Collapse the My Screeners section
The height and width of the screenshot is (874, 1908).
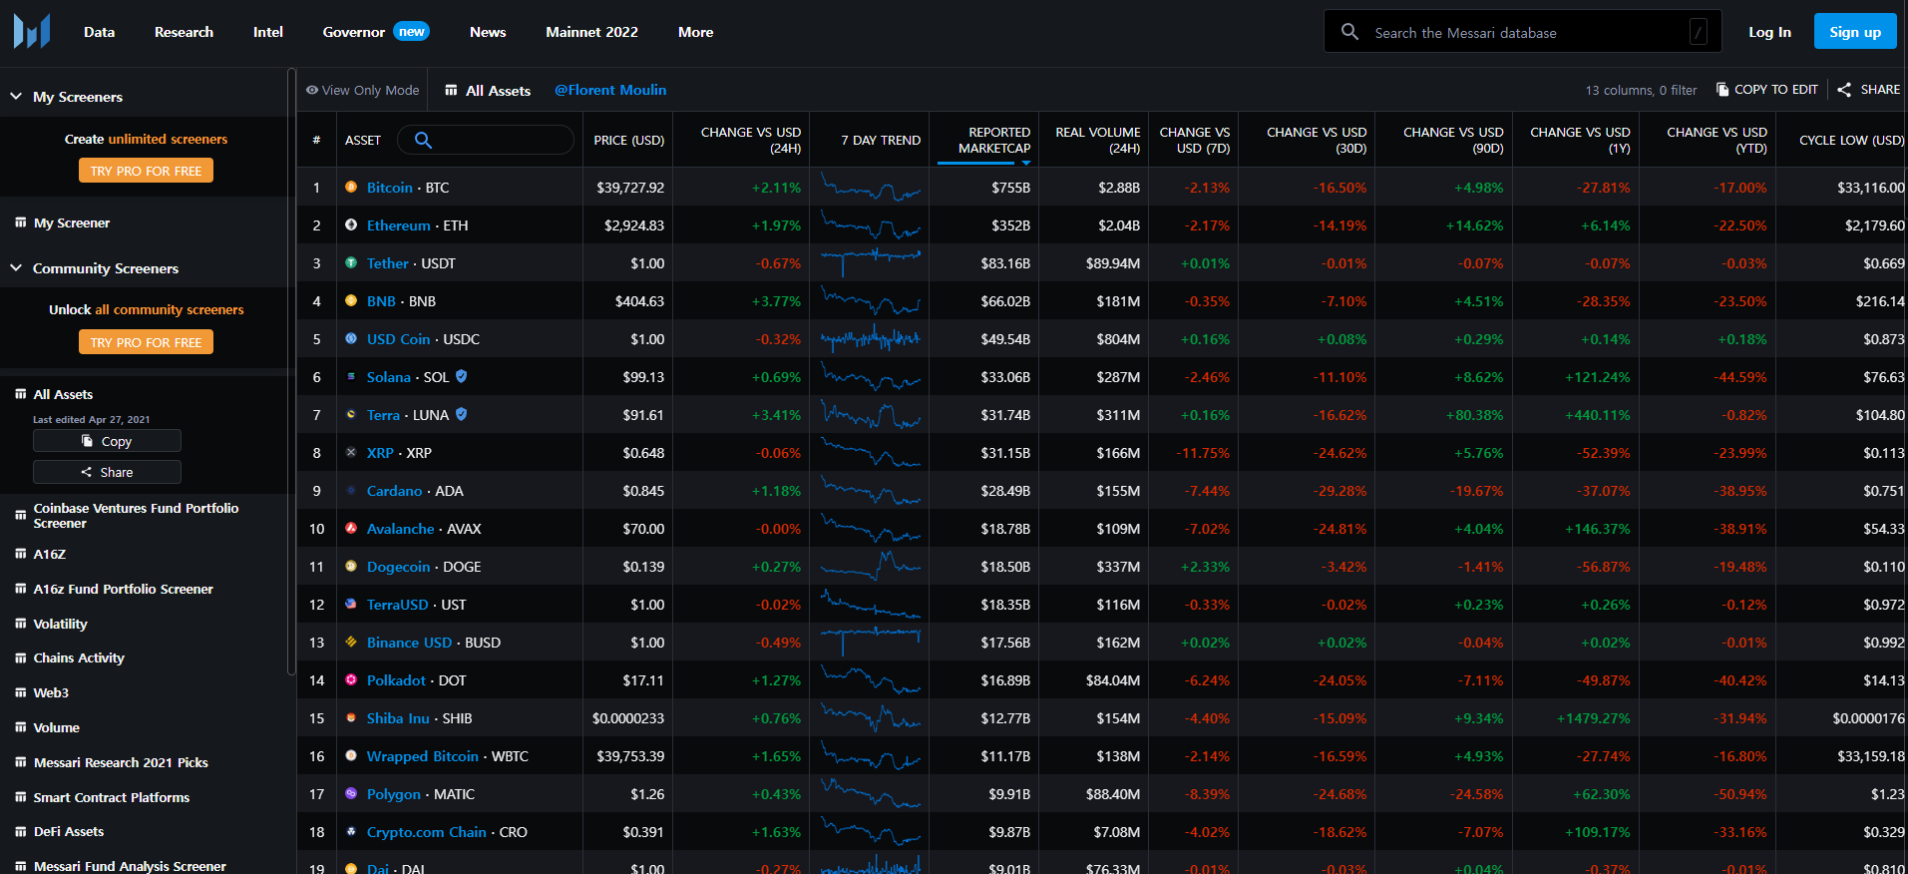point(16,97)
